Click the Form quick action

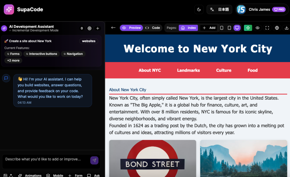click(75, 176)
